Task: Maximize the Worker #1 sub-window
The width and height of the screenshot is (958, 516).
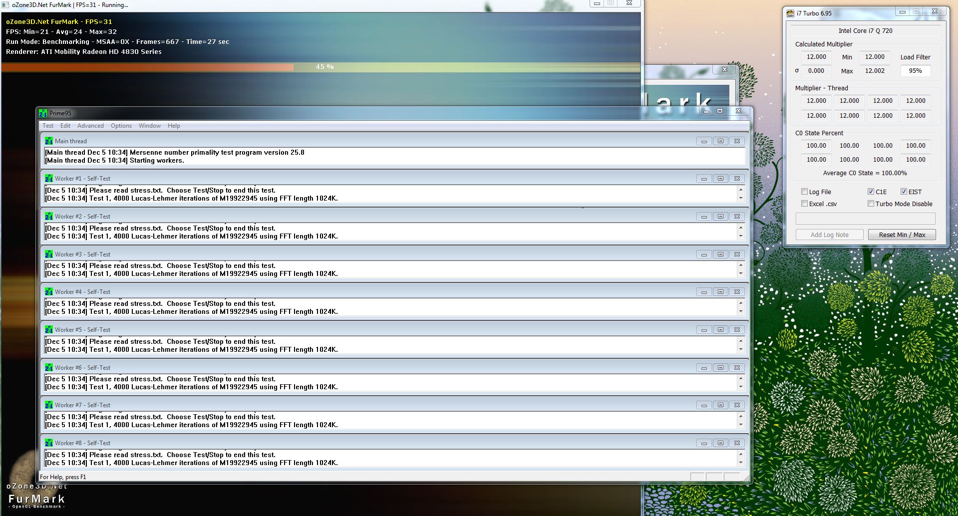Action: pyautogui.click(x=720, y=179)
